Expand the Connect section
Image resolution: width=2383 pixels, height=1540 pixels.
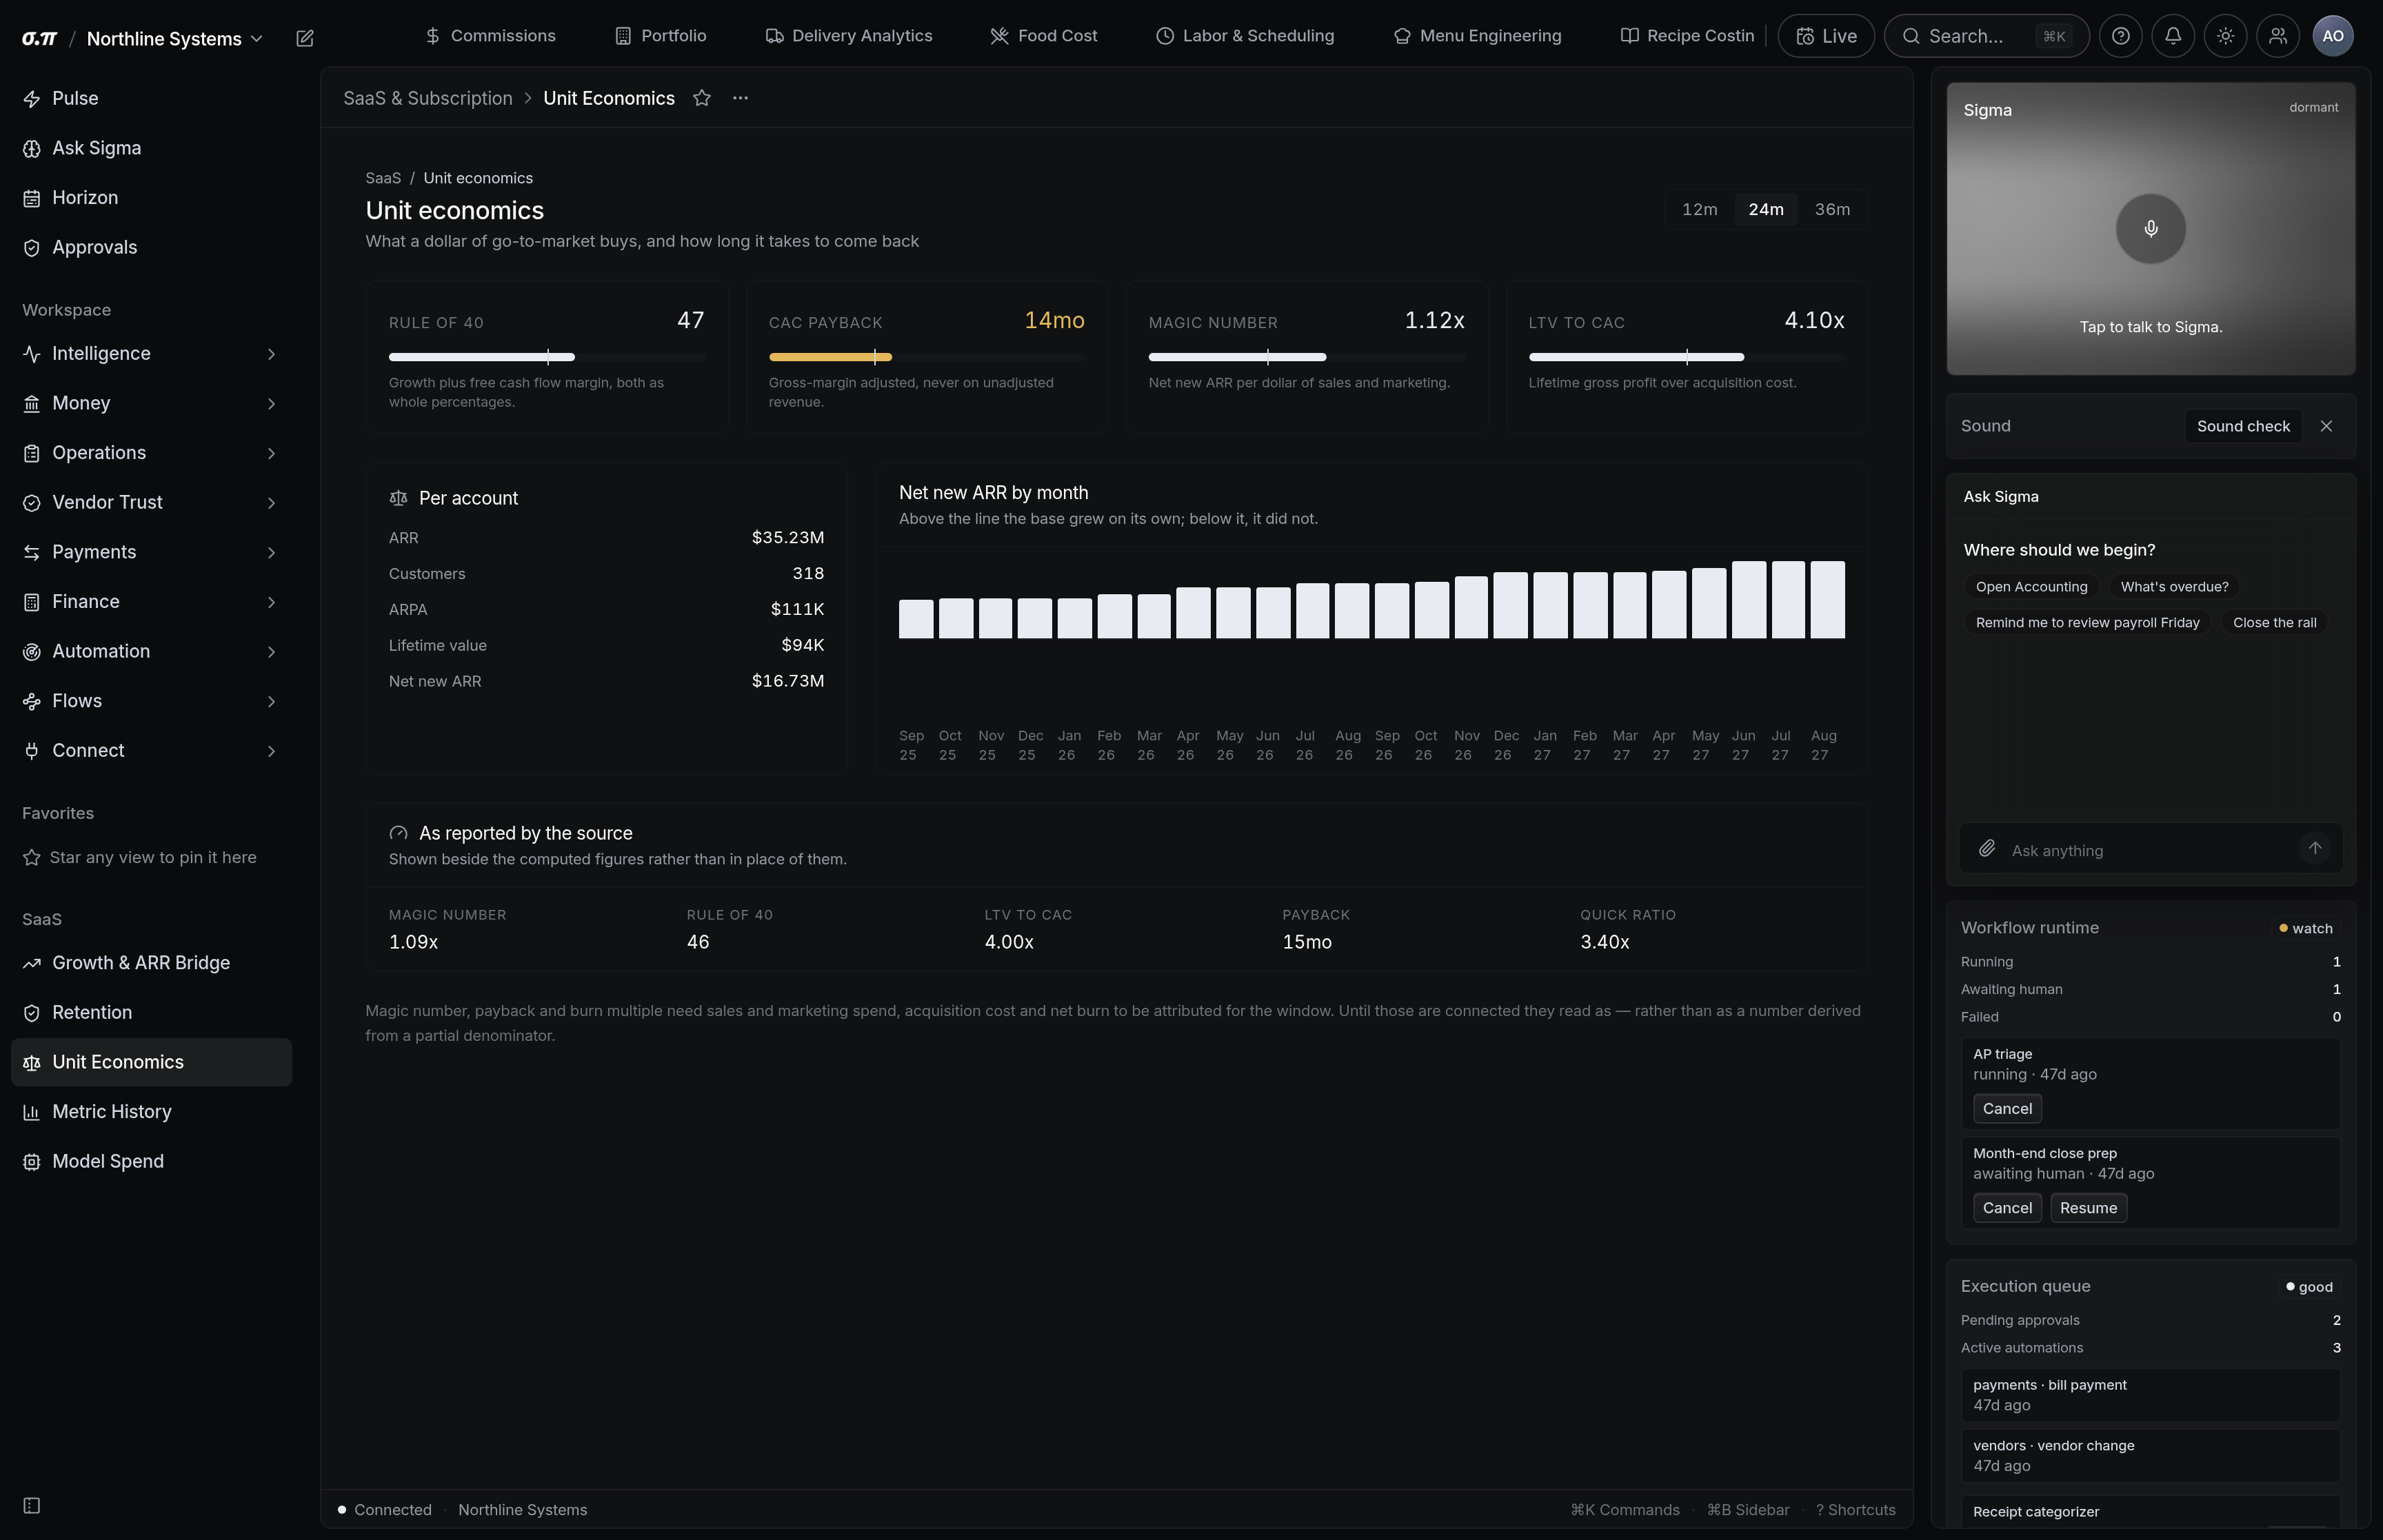[152, 751]
